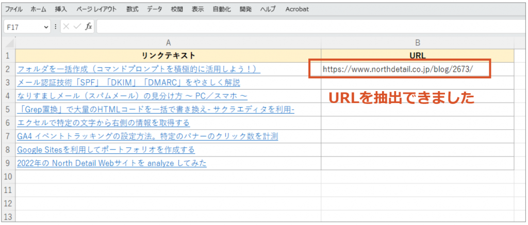Switch to the データ tab

pyautogui.click(x=155, y=9)
